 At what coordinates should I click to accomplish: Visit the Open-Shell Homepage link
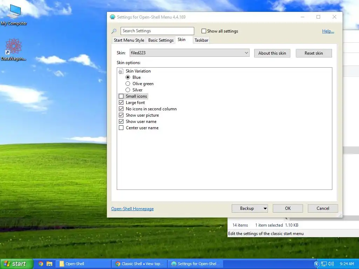click(132, 209)
